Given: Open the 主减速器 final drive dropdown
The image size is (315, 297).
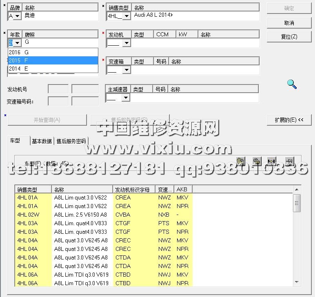Looking at the screenshot, I should click(126, 98).
